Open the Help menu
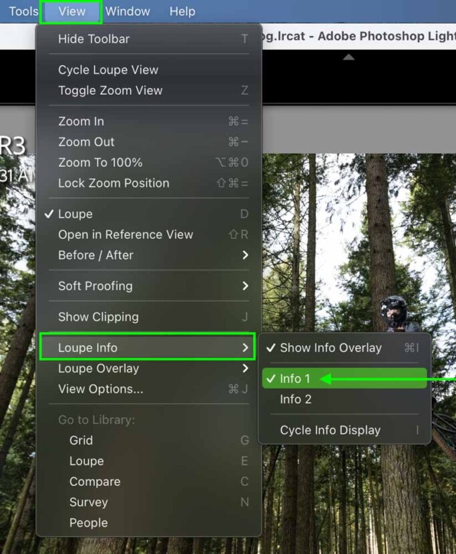Screen dimensions: 456x554 pos(182,11)
